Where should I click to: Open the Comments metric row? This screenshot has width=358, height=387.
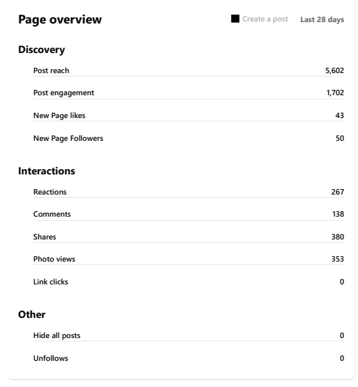tap(189, 214)
